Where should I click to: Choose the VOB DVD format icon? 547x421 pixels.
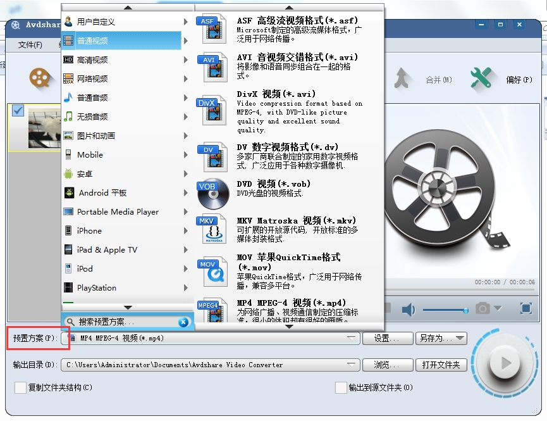point(213,194)
